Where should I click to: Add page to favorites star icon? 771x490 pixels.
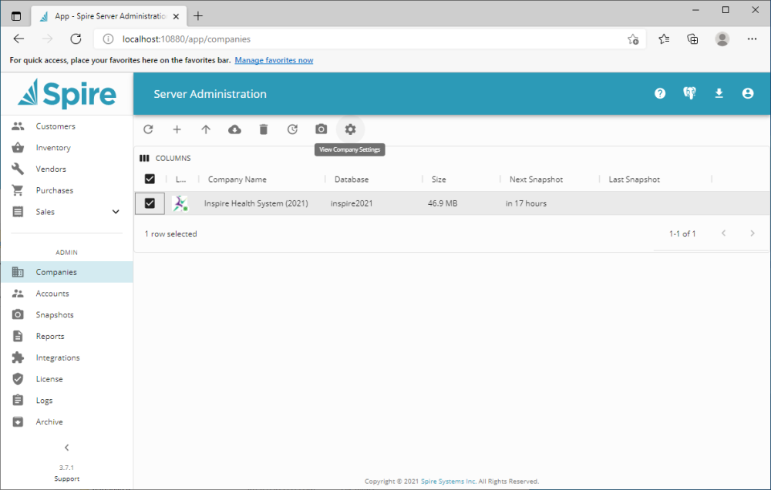633,39
